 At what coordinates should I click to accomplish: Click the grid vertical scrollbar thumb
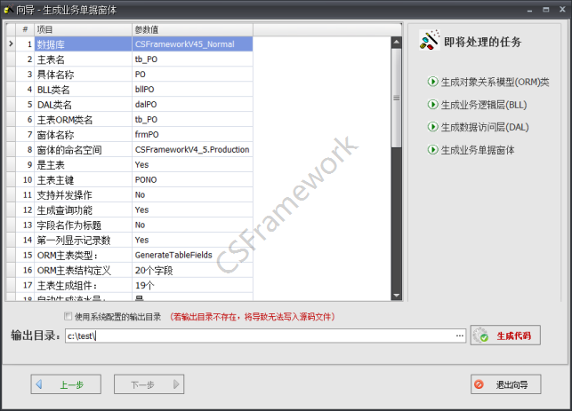[396, 98]
